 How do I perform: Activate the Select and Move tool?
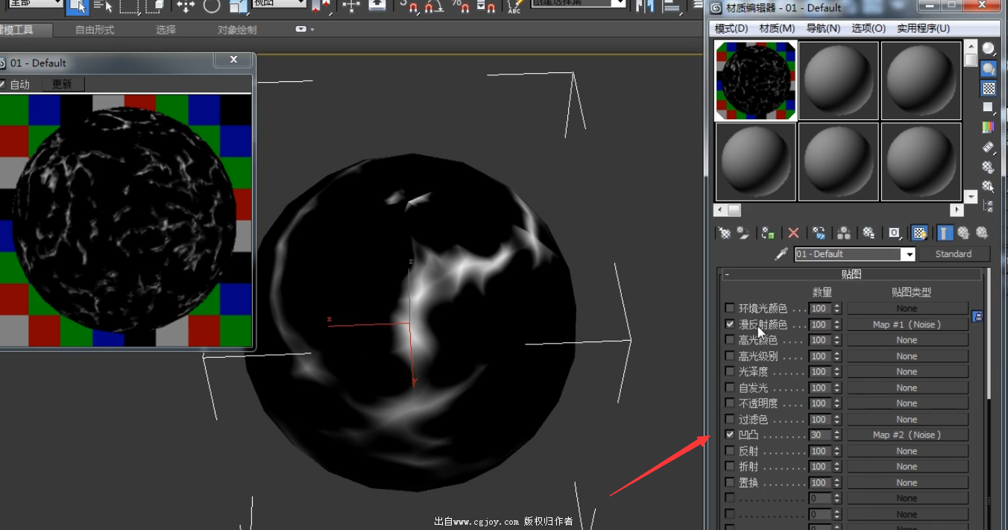tap(186, 7)
